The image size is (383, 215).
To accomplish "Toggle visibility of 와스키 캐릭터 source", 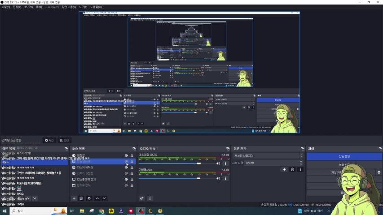I will (126, 167).
